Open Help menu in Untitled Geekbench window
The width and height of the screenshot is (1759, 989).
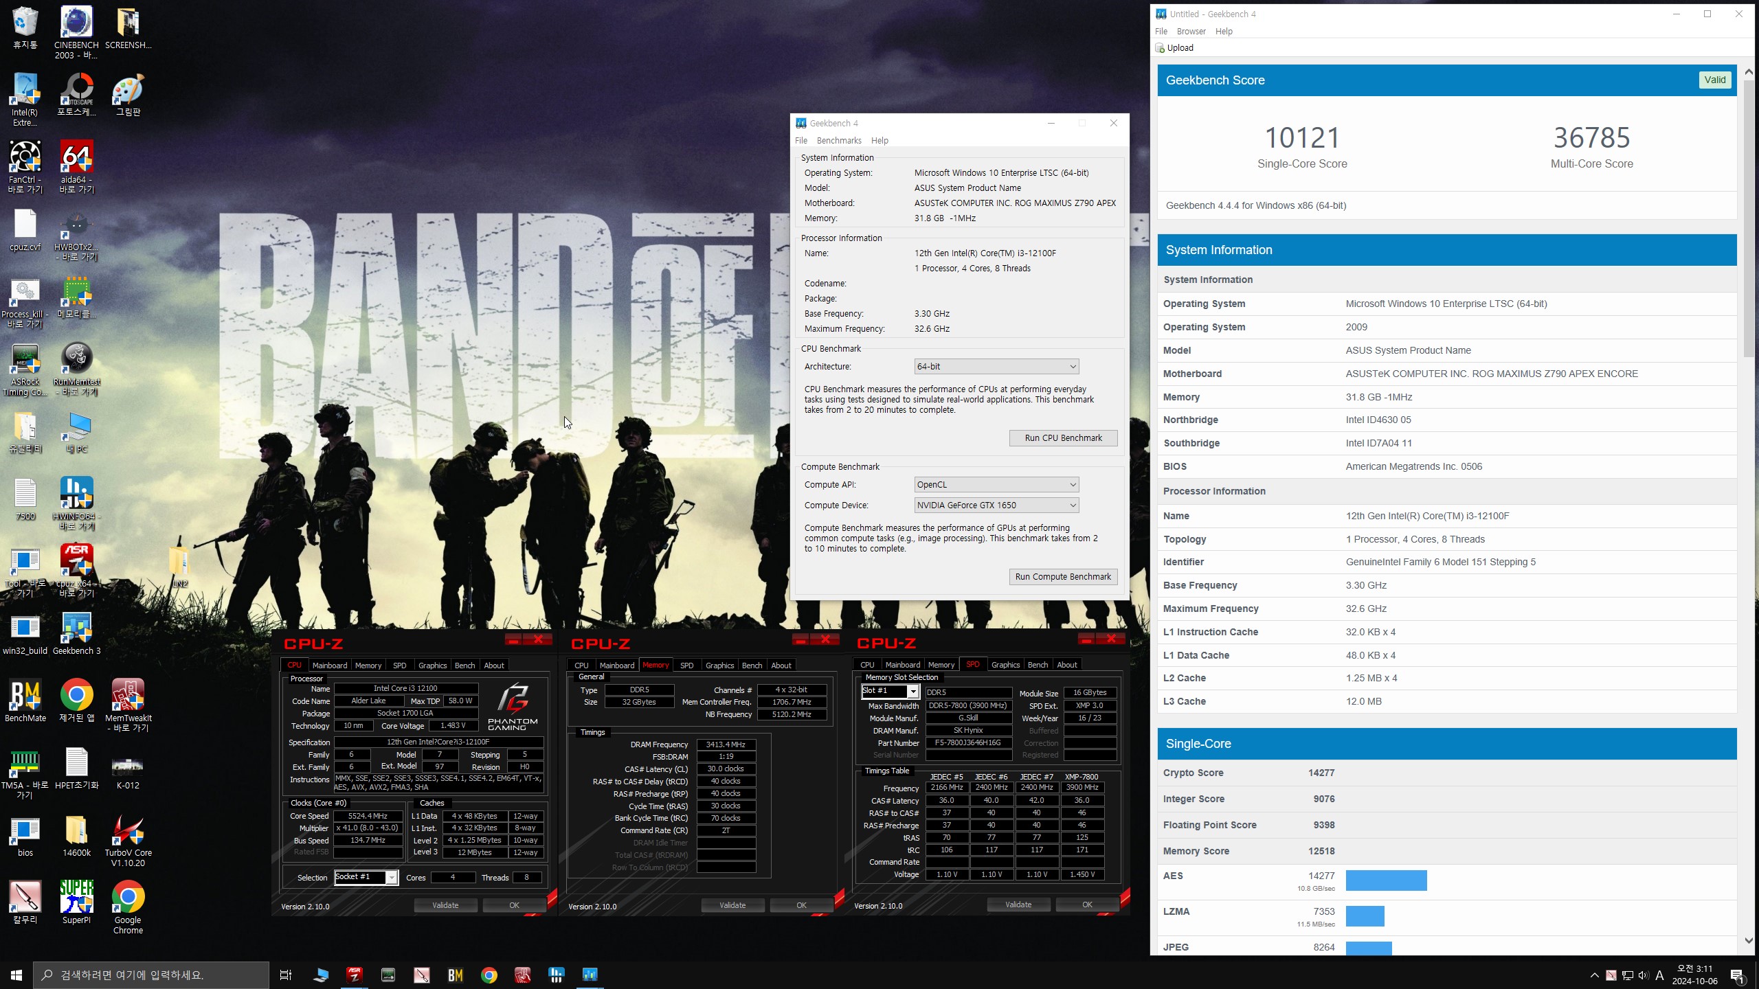tap(1224, 31)
